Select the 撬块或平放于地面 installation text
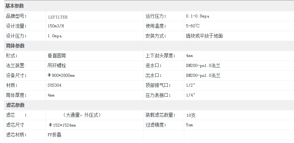The width and height of the screenshot is (294, 143). point(205,36)
